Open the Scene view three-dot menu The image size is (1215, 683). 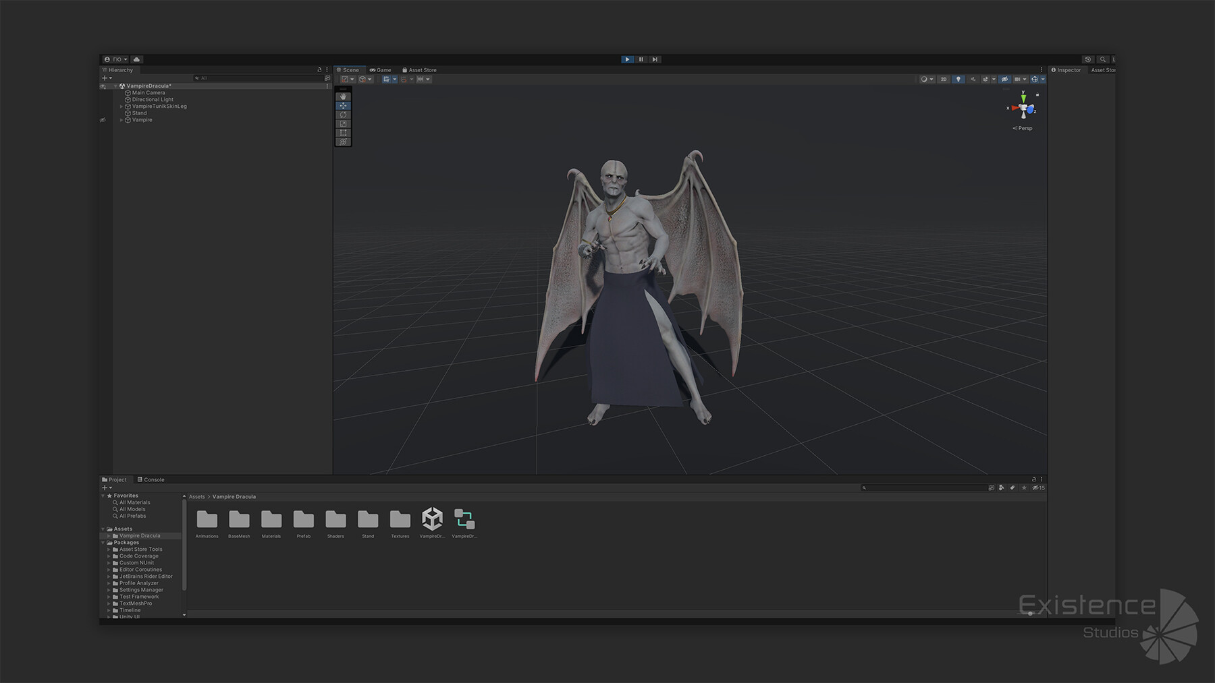click(1042, 69)
